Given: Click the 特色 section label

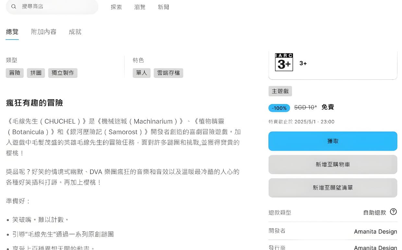Looking at the screenshot, I should click(x=138, y=60).
